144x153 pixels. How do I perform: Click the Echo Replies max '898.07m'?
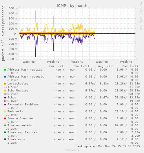pyautogui.click(x=134, y=94)
